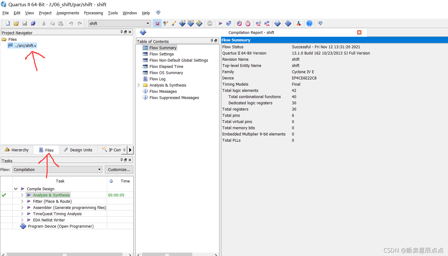The image size is (448, 256).
Task: Open Flow Suppressed Messages report
Action: tap(174, 97)
